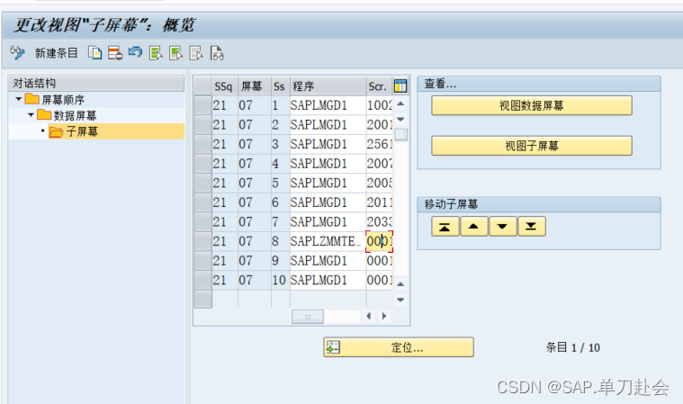Click the copy-as icon in the toolbar
This screenshot has width=683, height=404.
[x=95, y=53]
